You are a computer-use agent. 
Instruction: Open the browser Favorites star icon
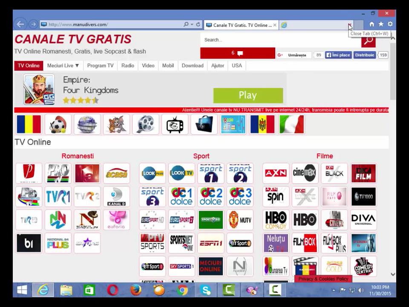click(381, 24)
